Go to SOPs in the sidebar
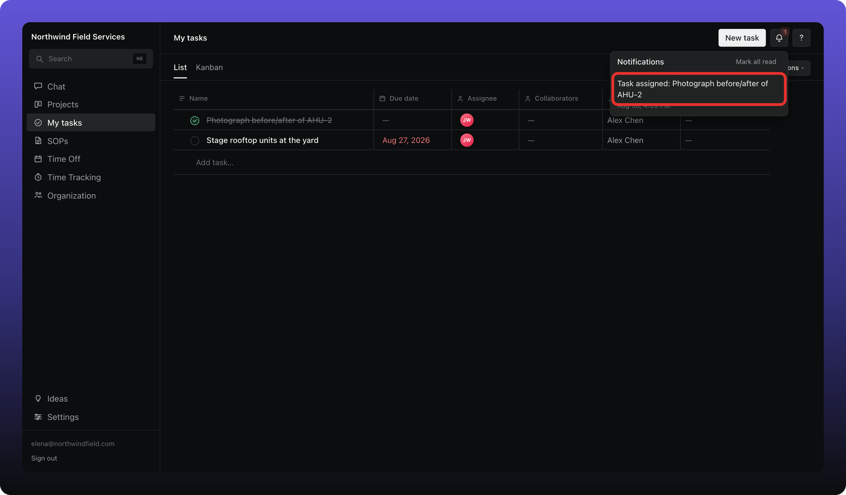Screen dimensions: 846x495 [91, 141]
